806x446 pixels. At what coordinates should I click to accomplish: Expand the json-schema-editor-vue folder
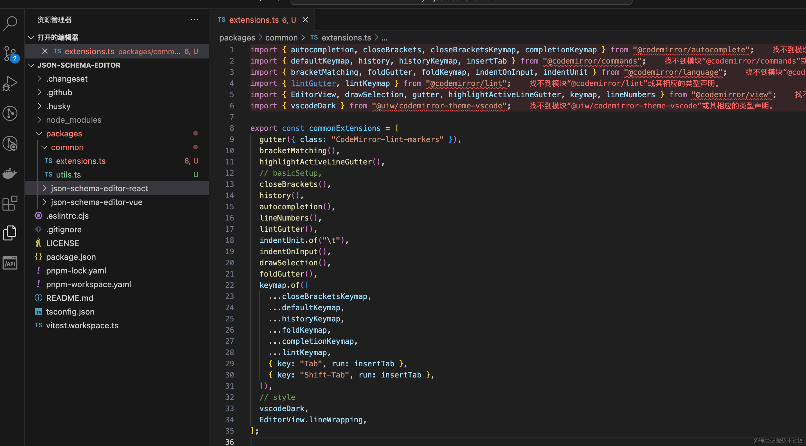pyautogui.click(x=96, y=202)
